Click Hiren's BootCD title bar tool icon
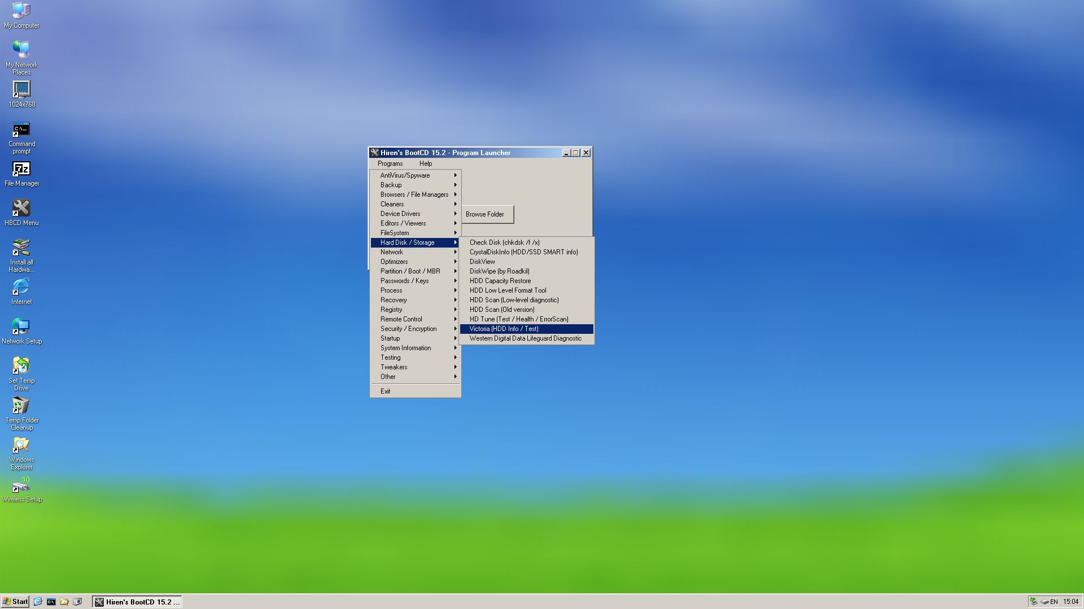Image resolution: width=1084 pixels, height=609 pixels. pos(374,153)
